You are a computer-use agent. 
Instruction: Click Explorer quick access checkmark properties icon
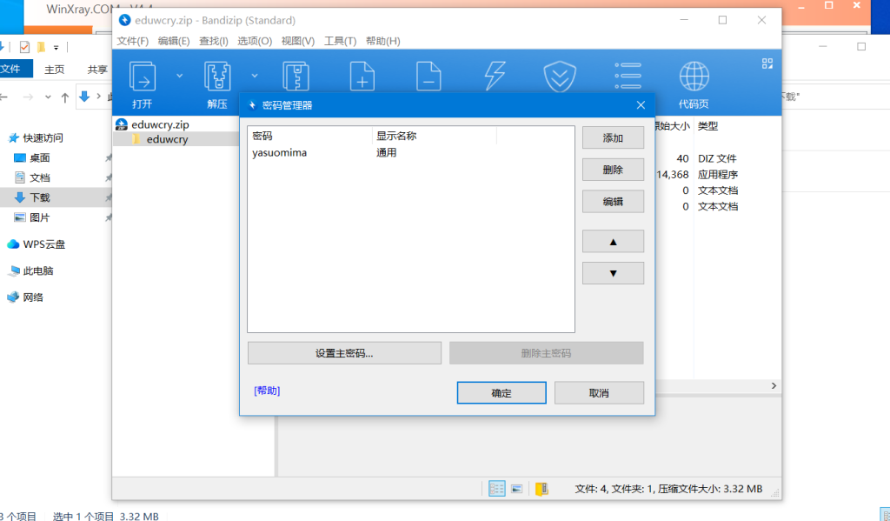coord(24,47)
